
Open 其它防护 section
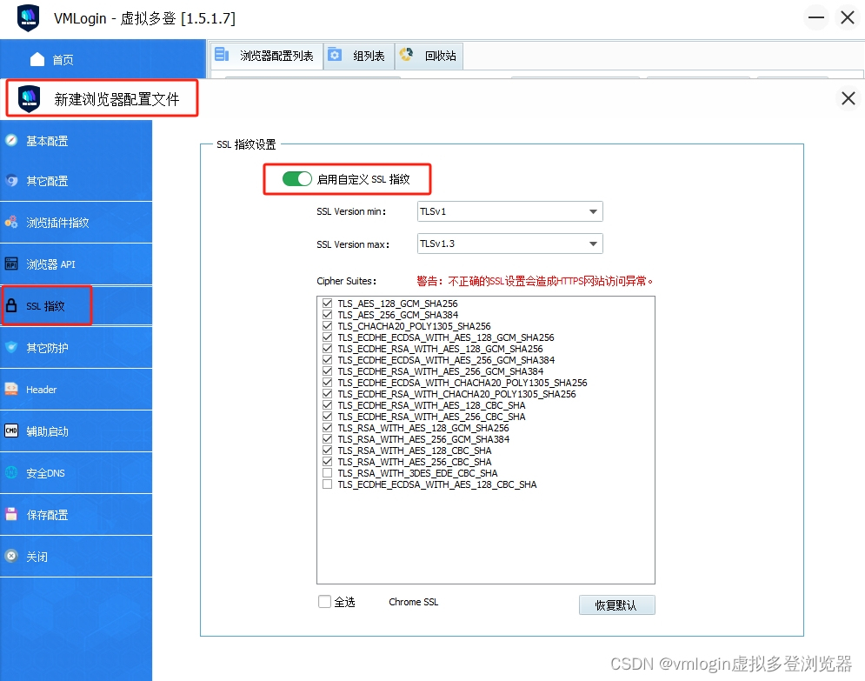click(x=77, y=348)
